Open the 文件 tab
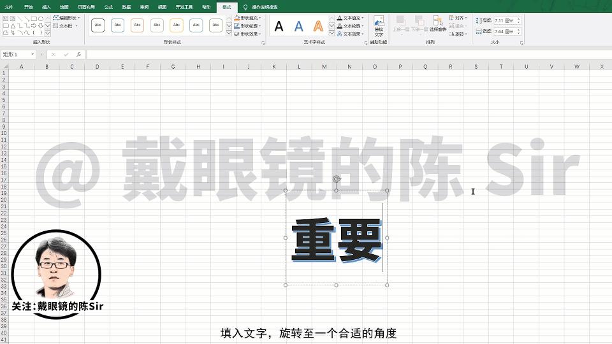Image resolution: width=612 pixels, height=344 pixels. pos(8,7)
